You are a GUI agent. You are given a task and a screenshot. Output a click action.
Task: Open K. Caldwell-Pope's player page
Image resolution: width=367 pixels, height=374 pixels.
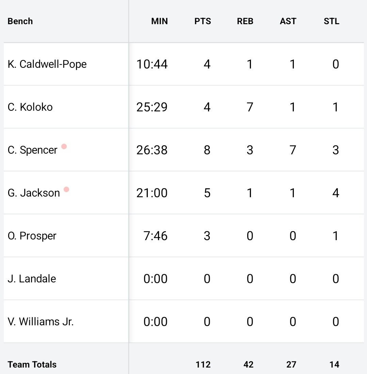47,64
